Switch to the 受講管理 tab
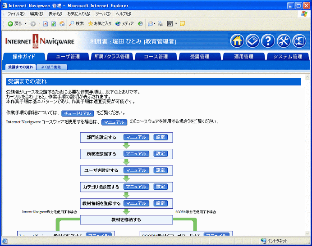 click(200, 57)
